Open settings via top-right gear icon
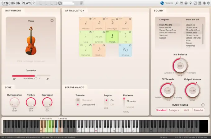Image resolution: width=211 pixels, height=139 pixels. tap(204, 3)
